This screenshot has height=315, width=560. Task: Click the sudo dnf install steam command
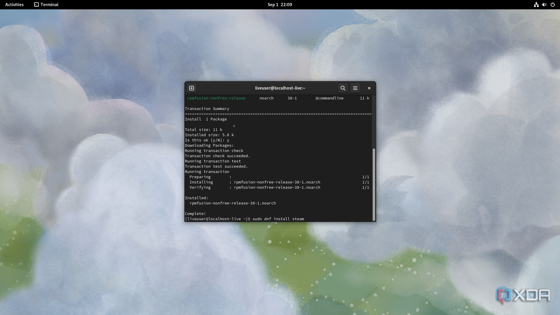278,219
